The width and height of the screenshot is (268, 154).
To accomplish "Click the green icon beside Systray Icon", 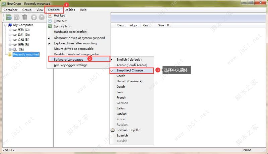I will pyautogui.click(x=50, y=26).
